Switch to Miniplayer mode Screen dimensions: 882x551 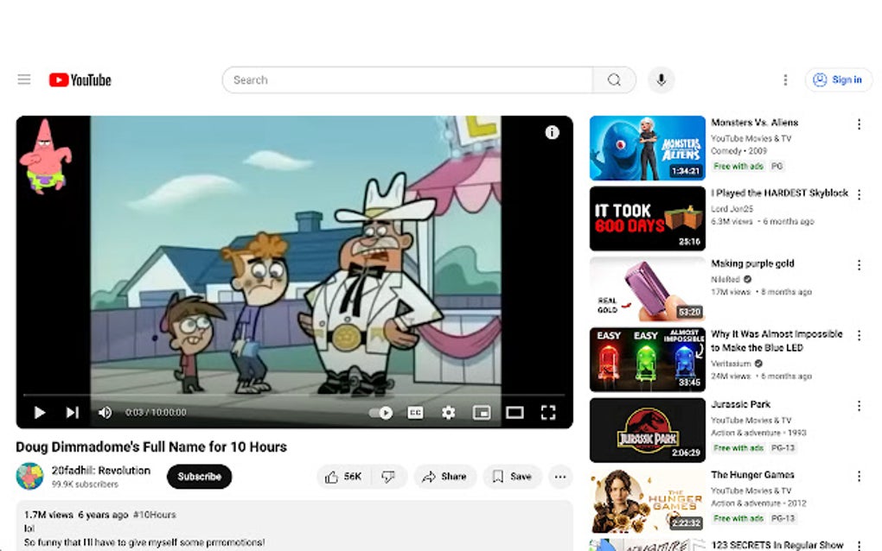[483, 413]
